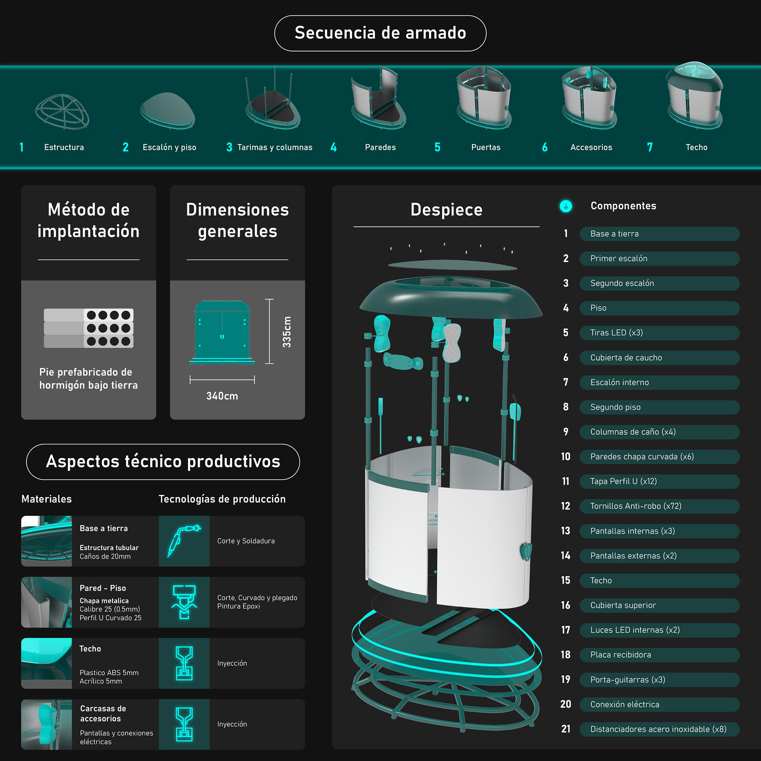Viewport: 761px width, 761px height.
Task: Click the Aspectos técnico productivos heading
Action: pos(163,461)
